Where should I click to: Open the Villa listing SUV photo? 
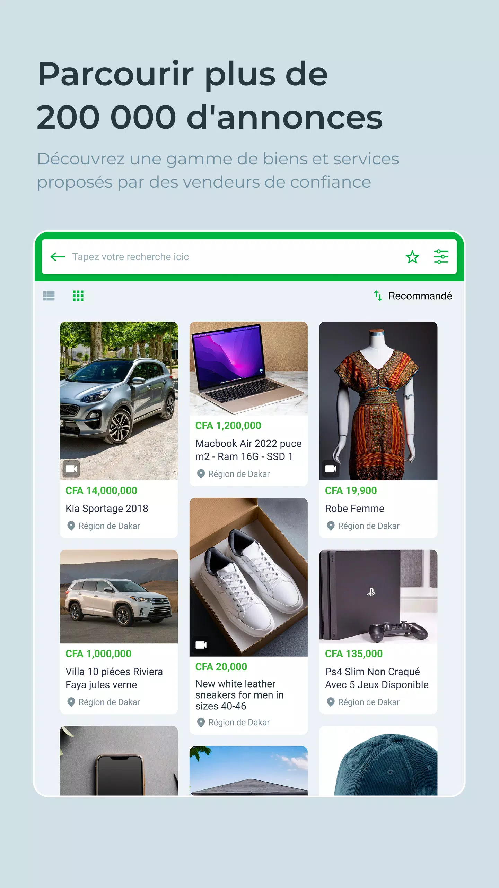pyautogui.click(x=119, y=597)
